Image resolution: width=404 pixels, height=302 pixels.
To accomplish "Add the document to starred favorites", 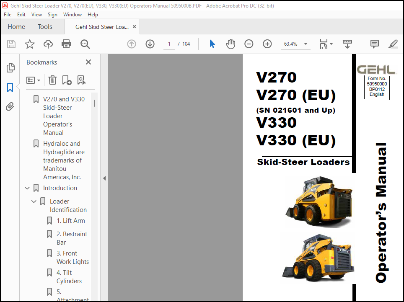I will coord(30,44).
